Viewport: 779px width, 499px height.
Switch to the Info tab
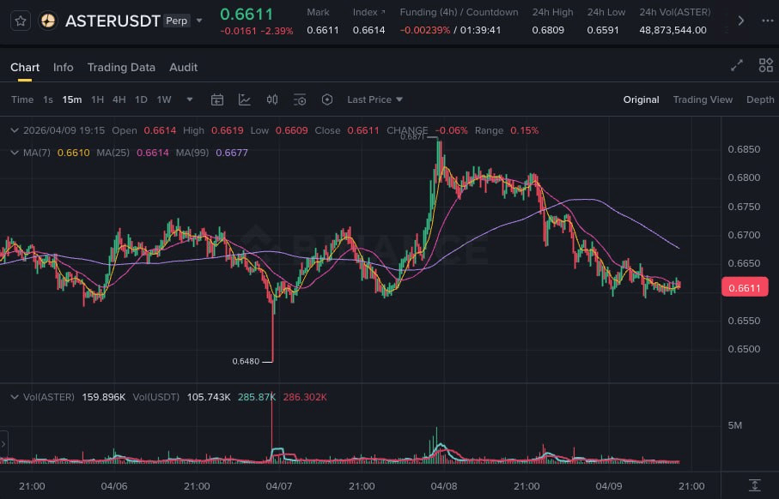(x=63, y=67)
